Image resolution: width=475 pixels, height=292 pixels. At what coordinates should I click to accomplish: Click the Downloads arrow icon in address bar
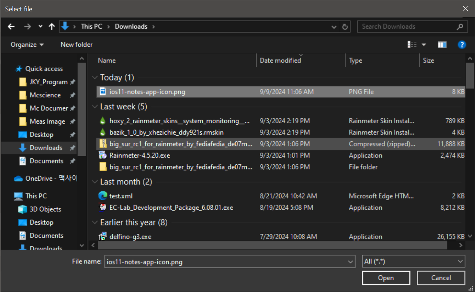(65, 26)
